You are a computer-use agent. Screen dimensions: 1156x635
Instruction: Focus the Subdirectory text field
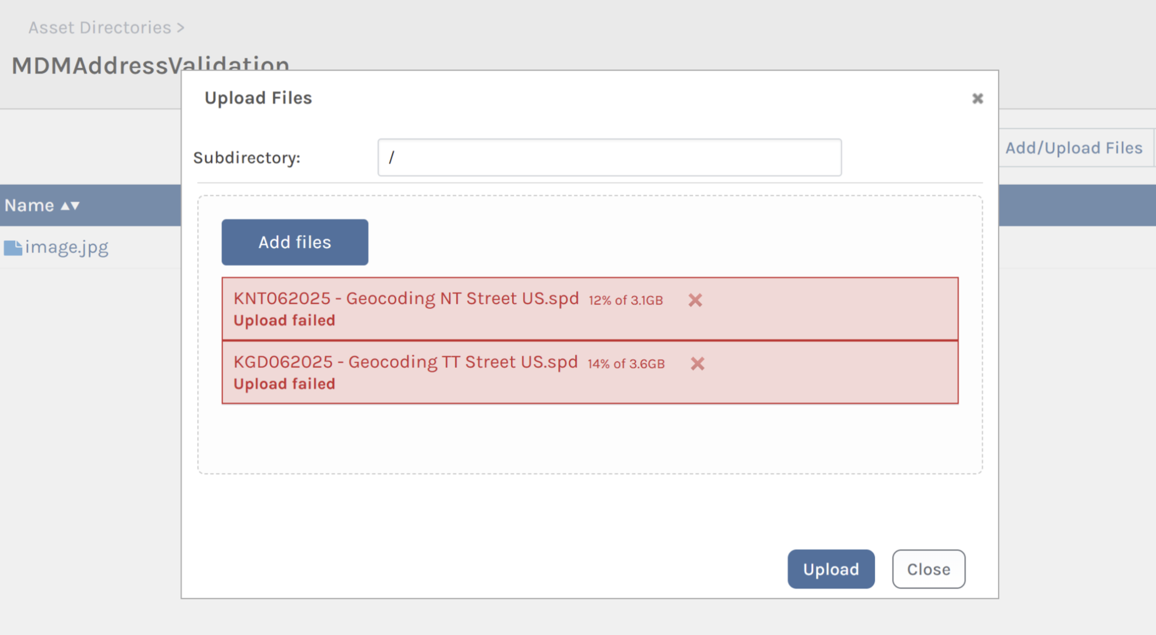[609, 157]
